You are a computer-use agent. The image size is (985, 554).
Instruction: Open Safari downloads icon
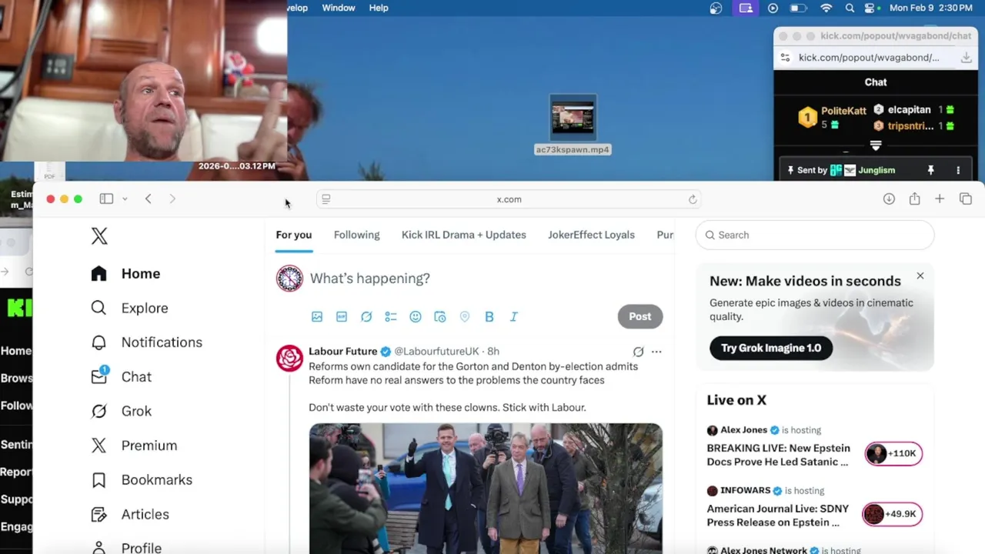[889, 199]
